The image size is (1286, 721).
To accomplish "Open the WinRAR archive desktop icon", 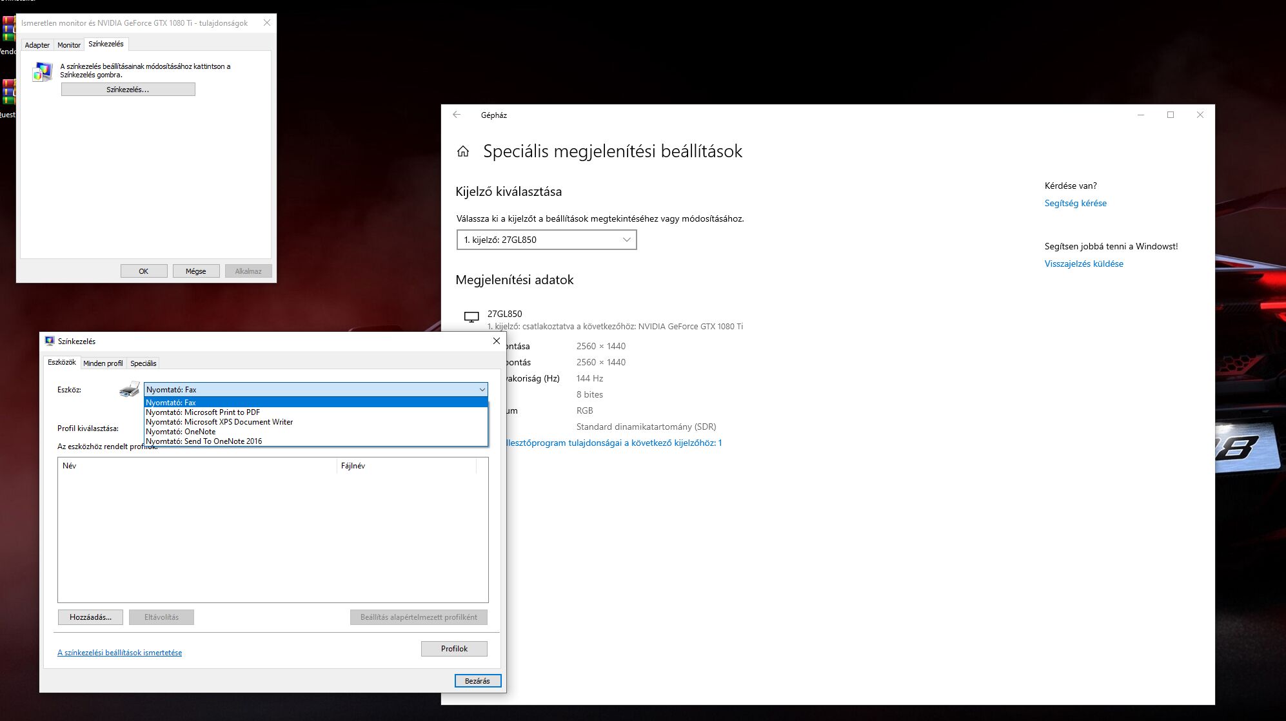I will (8, 29).
